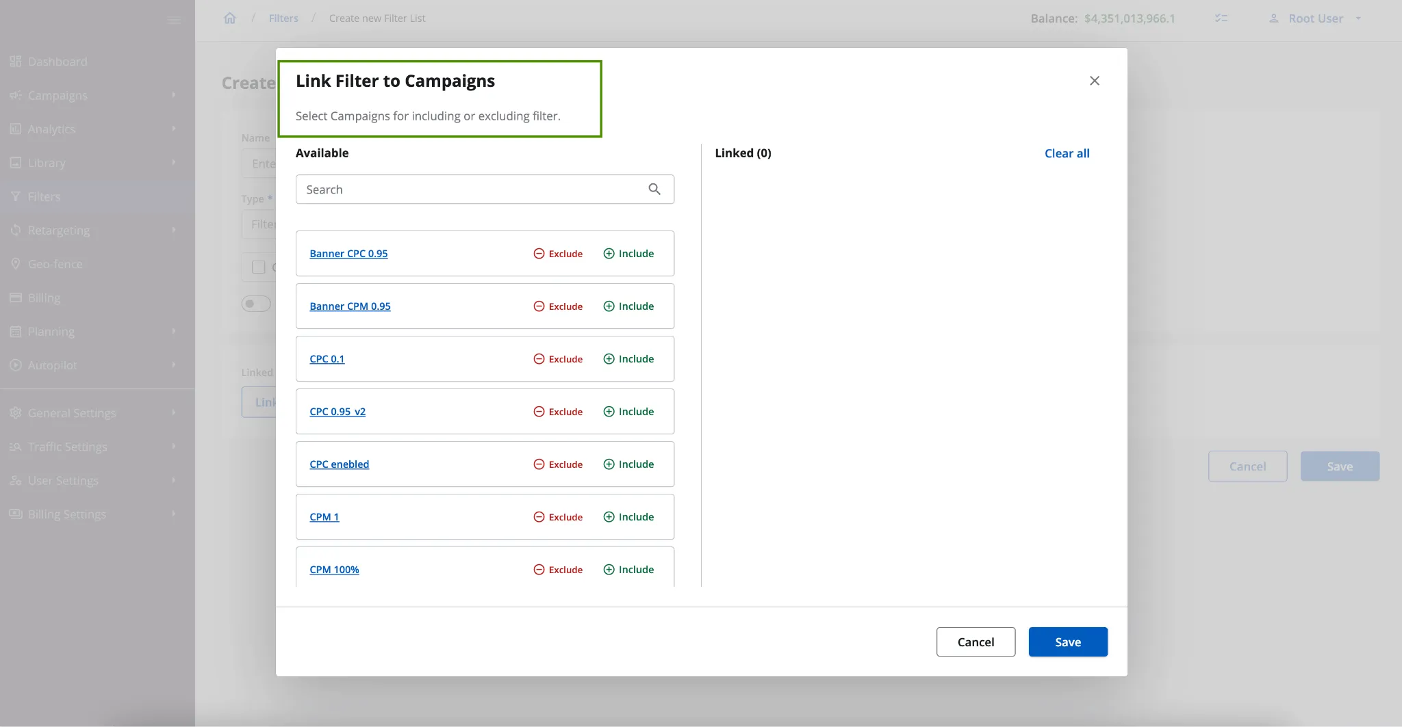Open Geo-fence in the sidebar
Image resolution: width=1402 pixels, height=727 pixels.
click(x=97, y=264)
